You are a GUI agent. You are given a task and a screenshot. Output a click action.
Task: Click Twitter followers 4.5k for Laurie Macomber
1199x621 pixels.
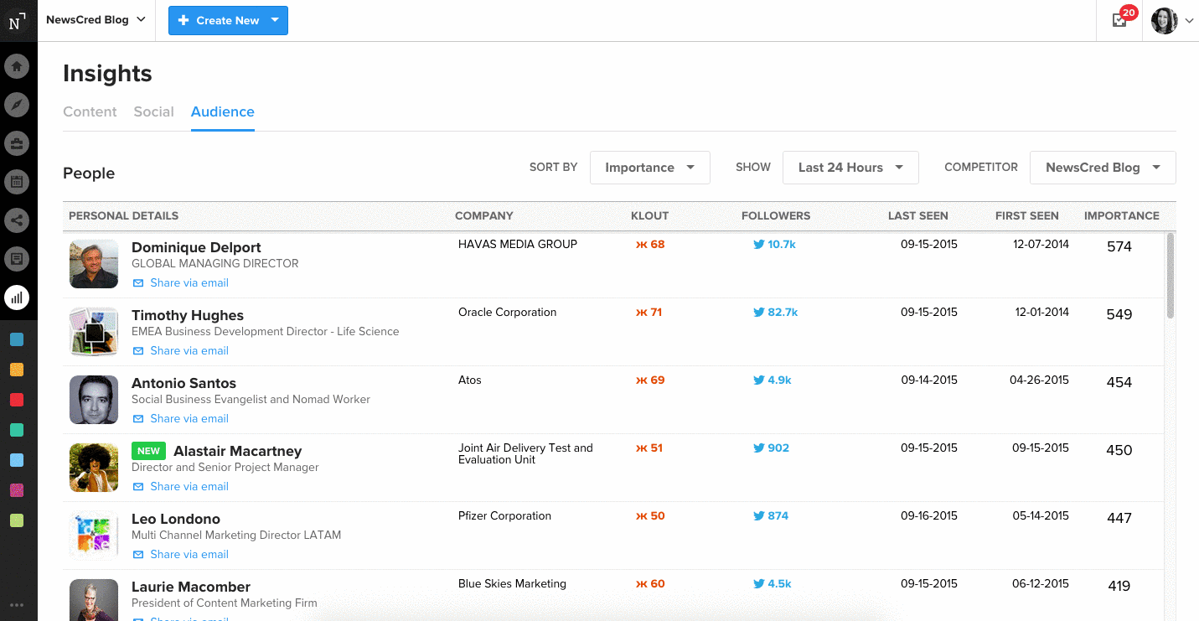coord(772,584)
